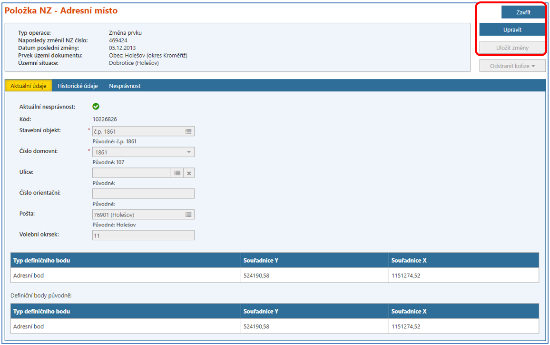Expand the Číslo domovní dropdown arrow
This screenshot has height=345, width=550.
pyautogui.click(x=188, y=152)
